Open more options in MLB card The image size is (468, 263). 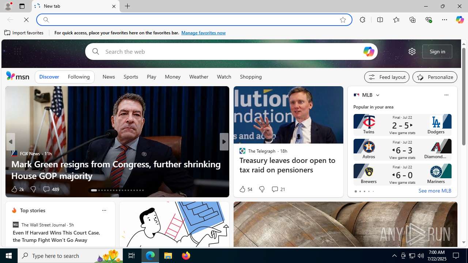pyautogui.click(x=446, y=95)
